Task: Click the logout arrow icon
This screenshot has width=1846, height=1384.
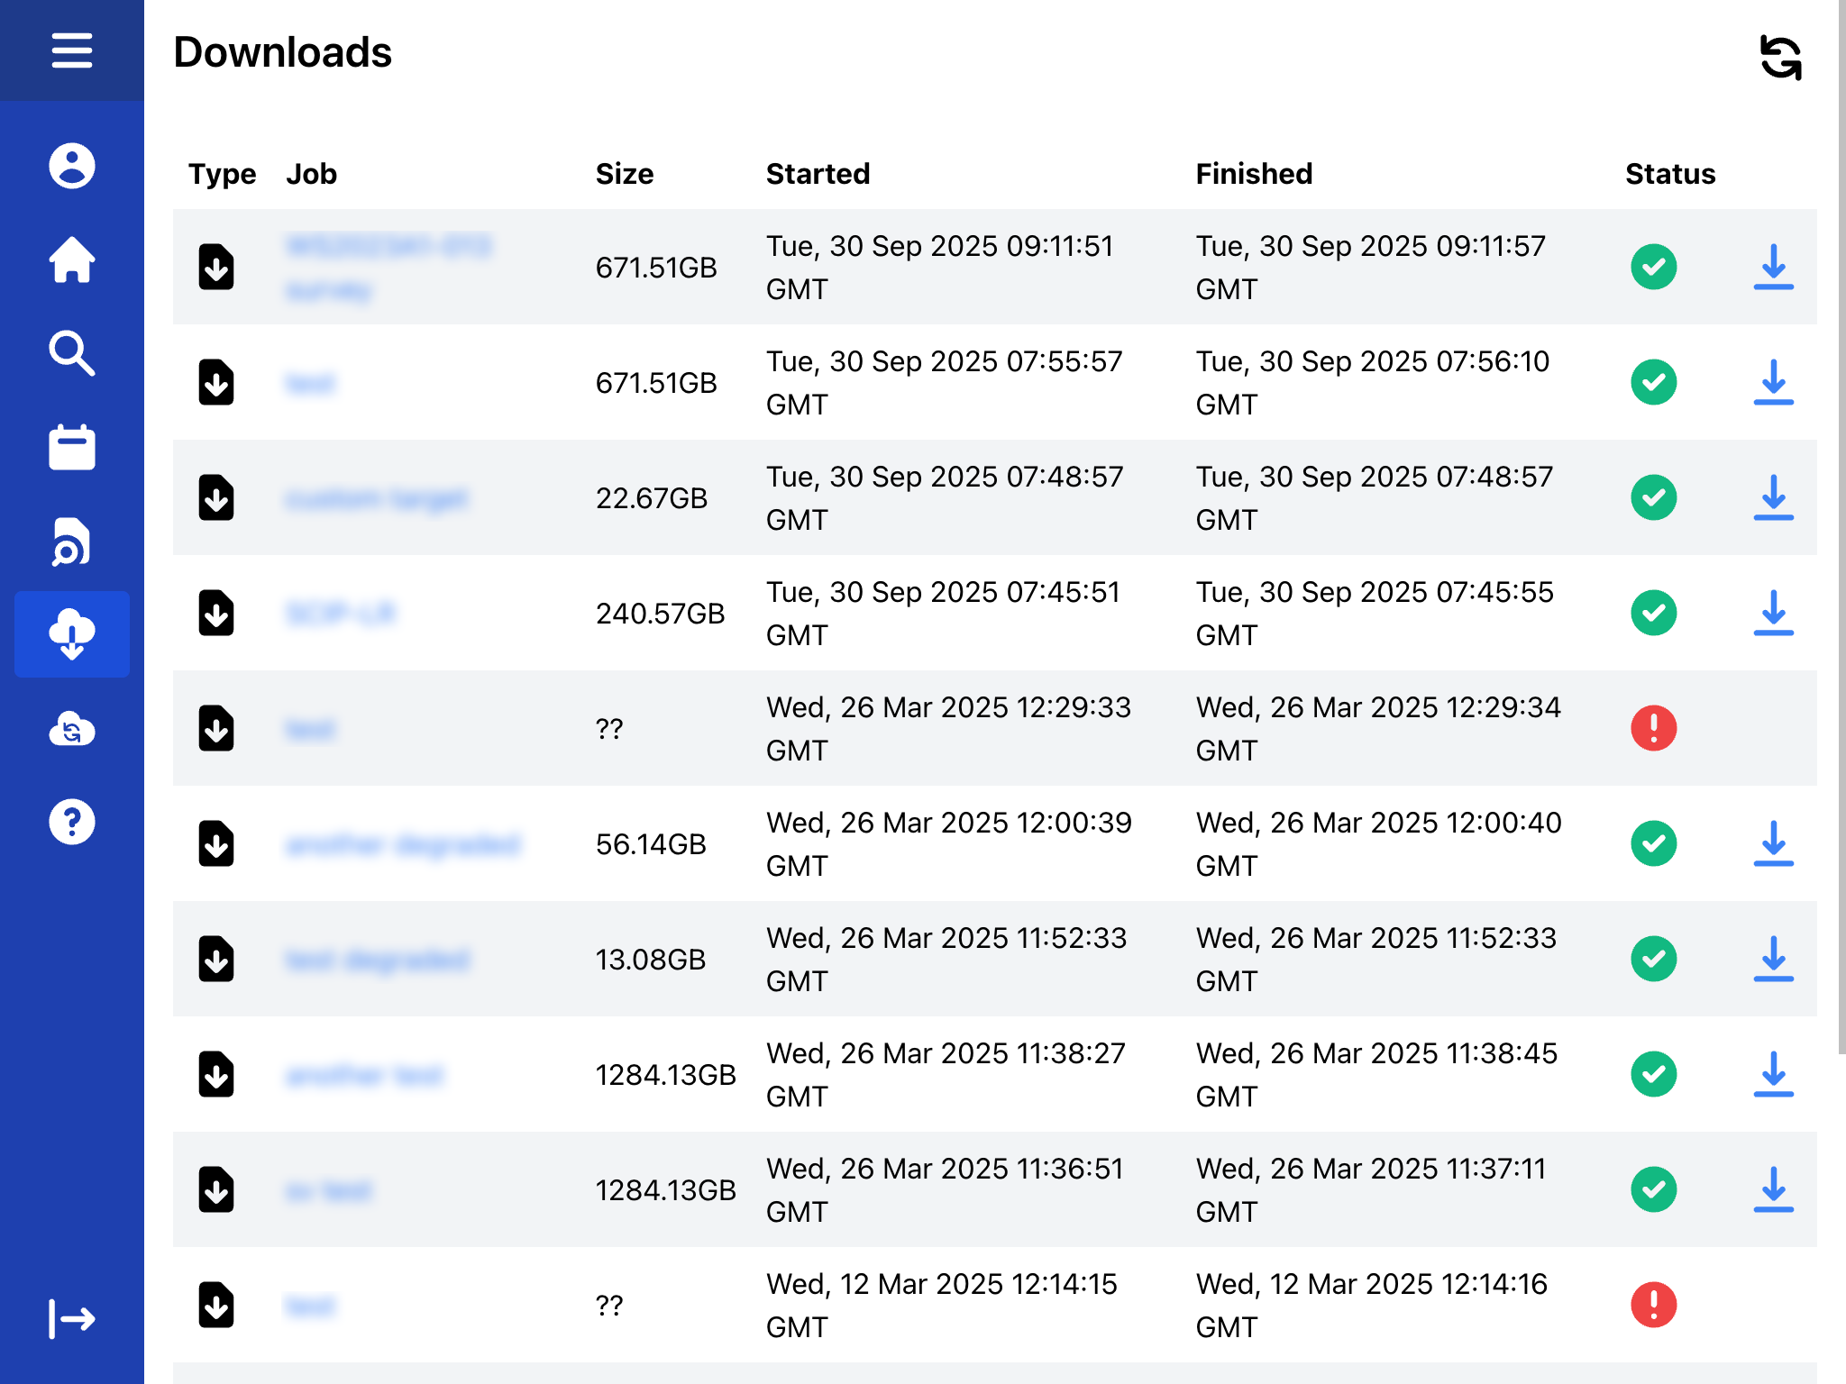Action: point(71,1319)
